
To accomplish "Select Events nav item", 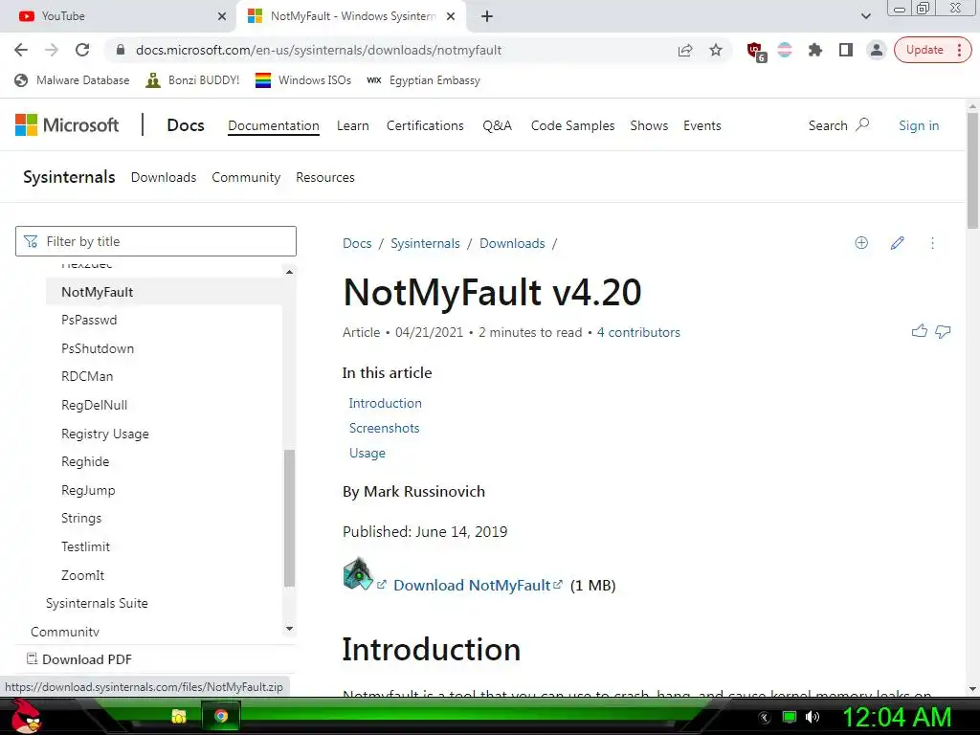I will 702,125.
